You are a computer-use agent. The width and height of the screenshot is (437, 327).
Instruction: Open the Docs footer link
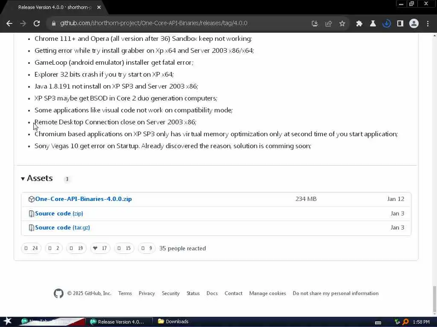(x=212, y=293)
